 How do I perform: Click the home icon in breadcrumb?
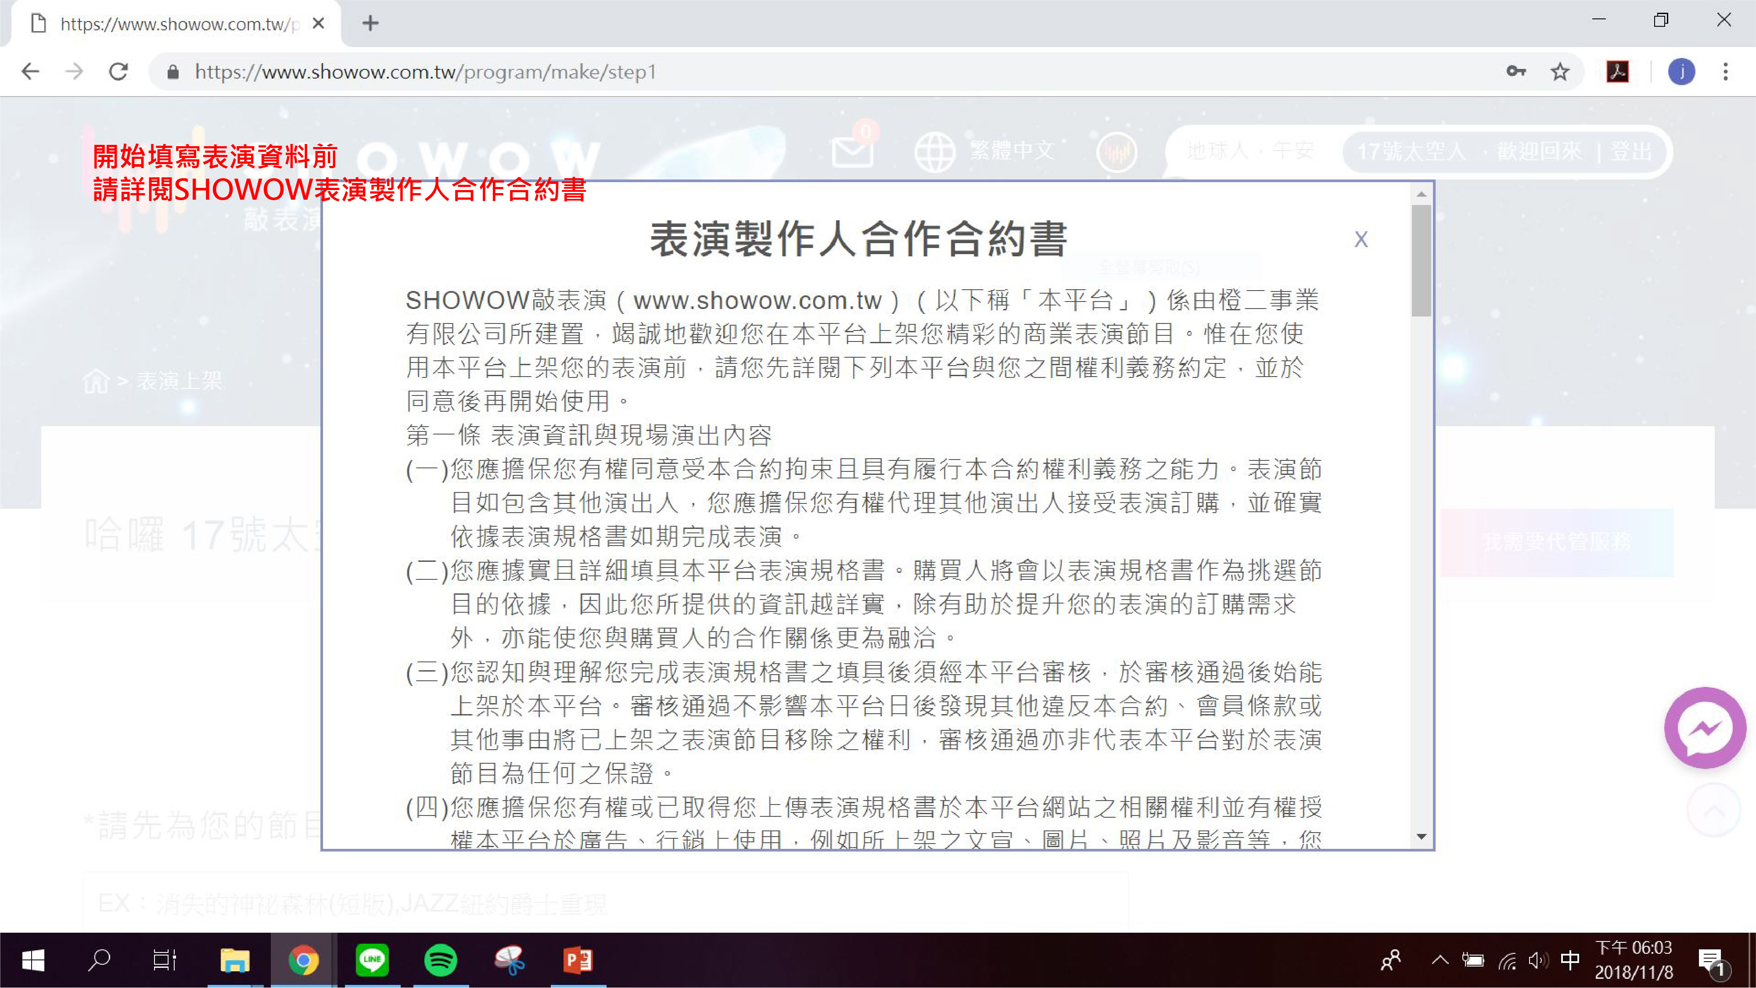coord(95,381)
